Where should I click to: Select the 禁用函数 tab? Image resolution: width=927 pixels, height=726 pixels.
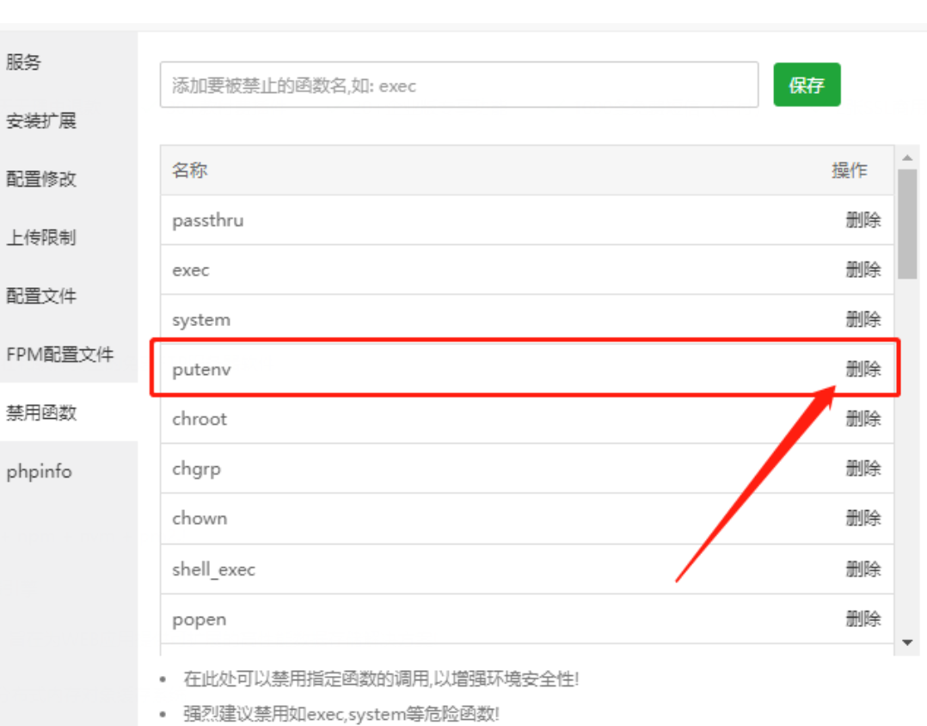tap(41, 413)
